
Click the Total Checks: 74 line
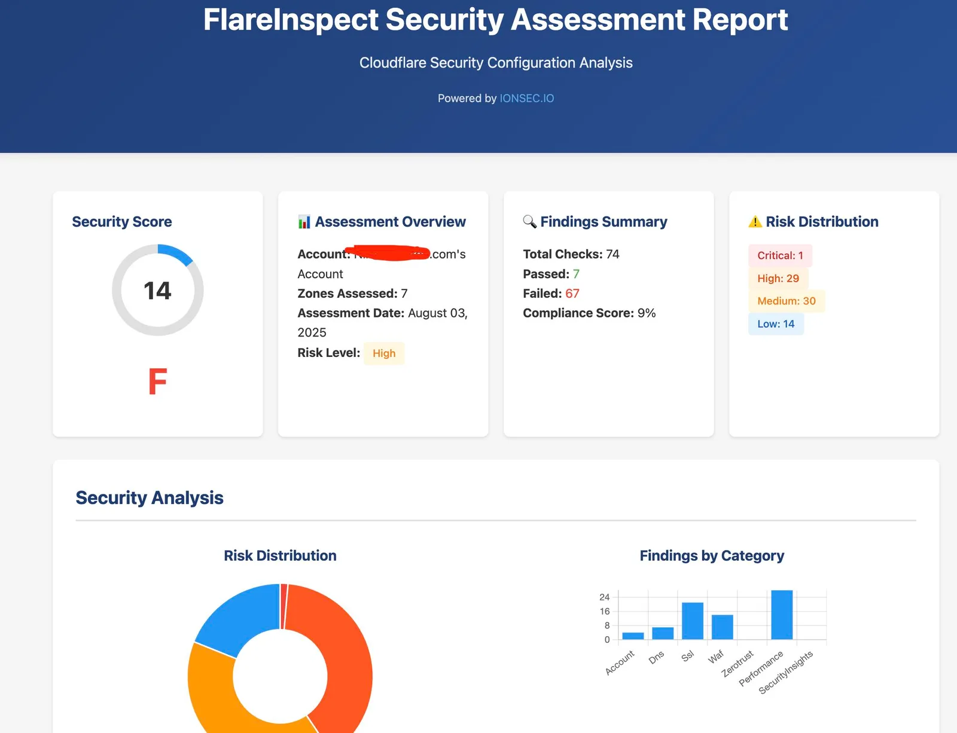(x=571, y=254)
